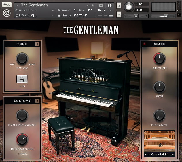Minimize the instrument with the minus button

179,7
